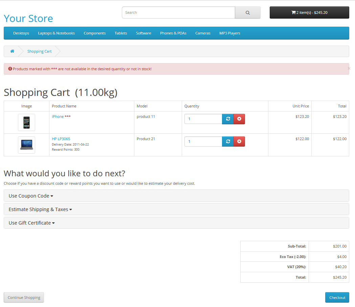Open Laptops & Notebooks menu
This screenshot has width=355, height=307.
pos(57,33)
